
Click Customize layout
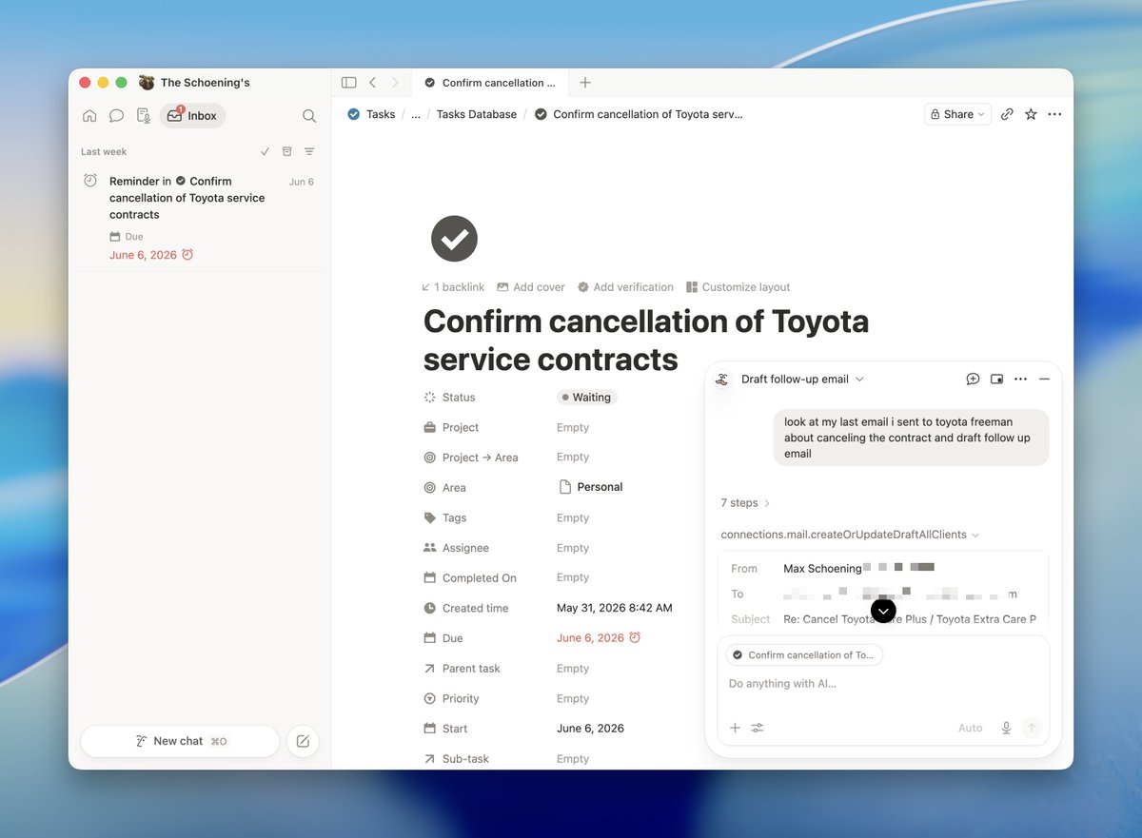[738, 287]
